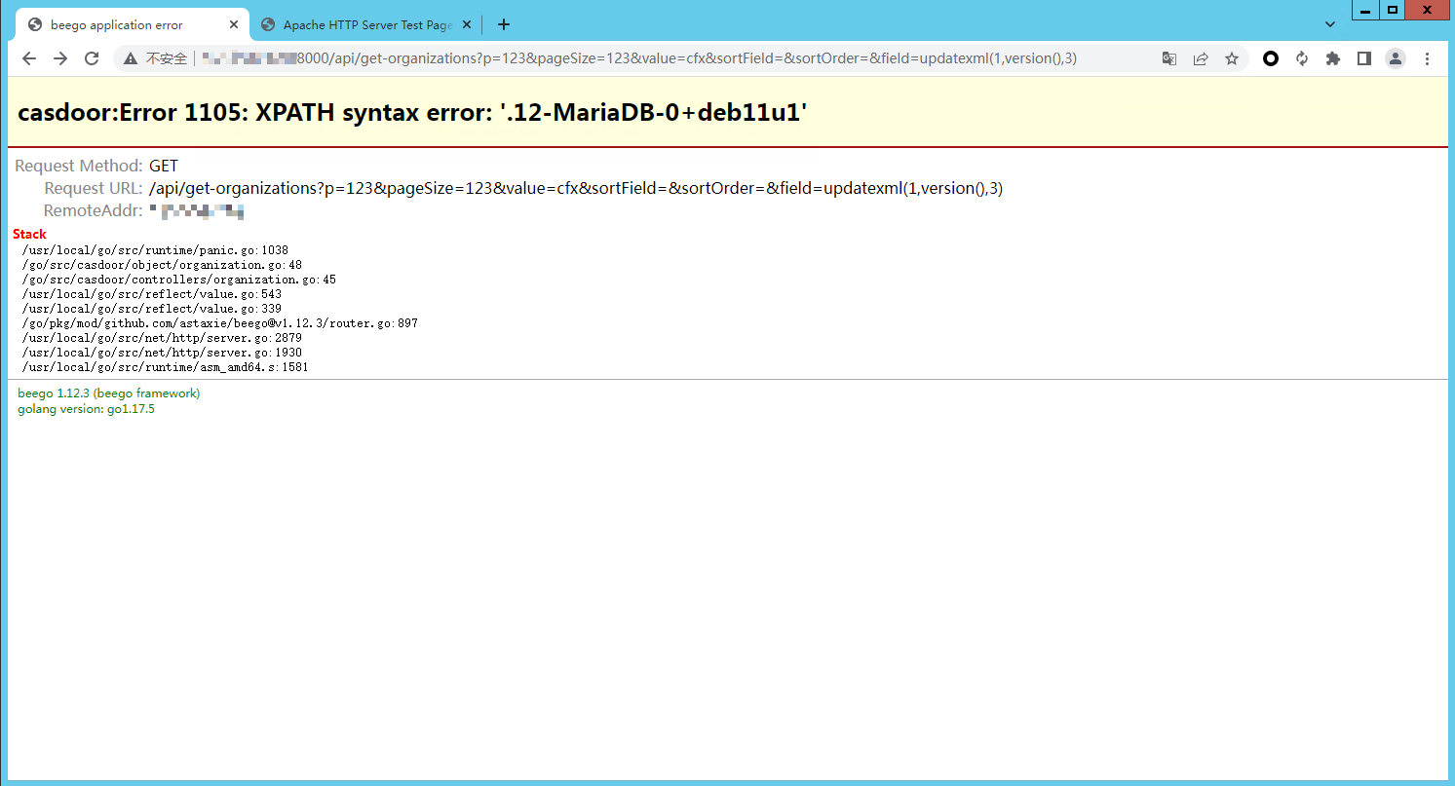Select the controllers/organization.go:45 stack line
This screenshot has width=1455, height=786.
click(x=178, y=280)
